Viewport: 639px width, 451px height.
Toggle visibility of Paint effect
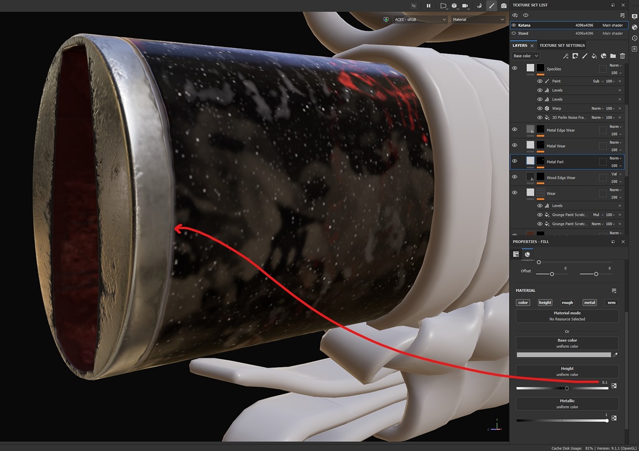(x=540, y=81)
